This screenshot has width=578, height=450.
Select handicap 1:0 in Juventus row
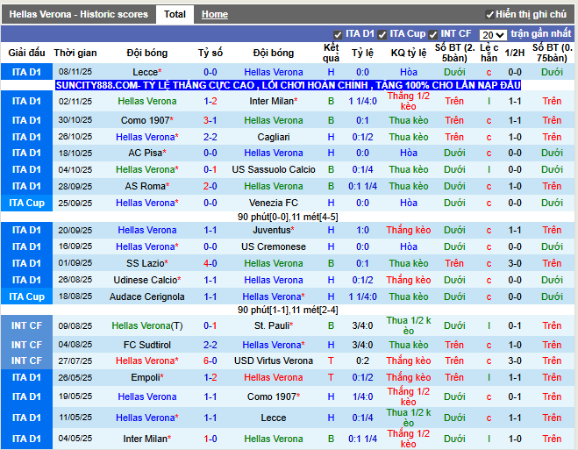(x=362, y=230)
